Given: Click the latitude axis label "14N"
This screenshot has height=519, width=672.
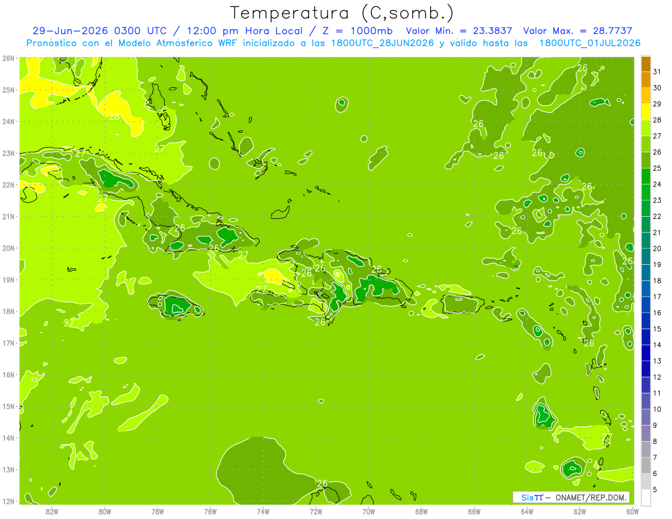Looking at the screenshot, I should click(8, 438).
